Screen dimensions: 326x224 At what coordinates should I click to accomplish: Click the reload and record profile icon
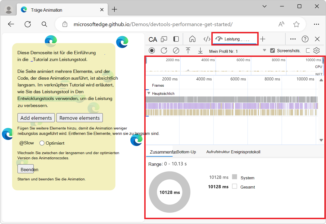[x=164, y=51]
